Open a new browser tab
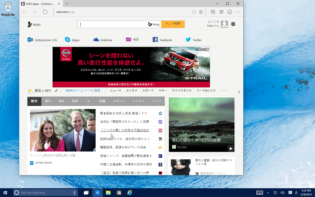The height and width of the screenshot is (197, 315). pos(67,3)
